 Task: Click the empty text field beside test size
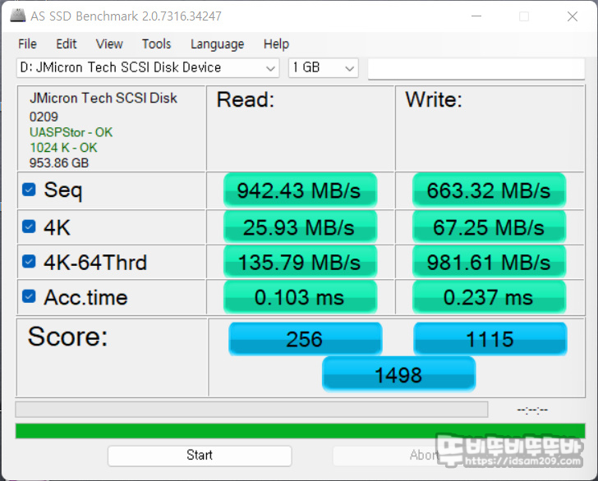coord(476,69)
